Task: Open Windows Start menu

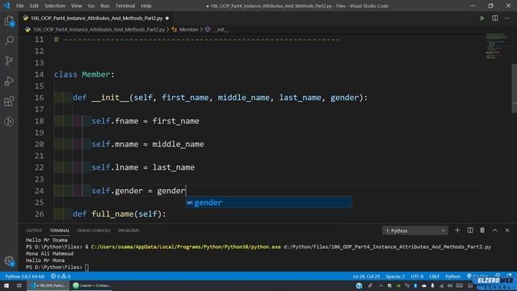Action: pos(6,285)
